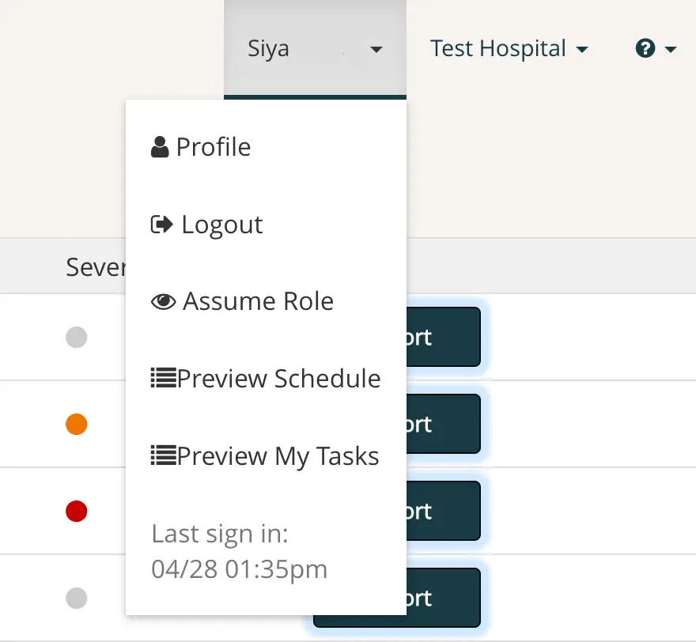
Task: Click the eye icon beside Assume Role
Action: coord(162,300)
